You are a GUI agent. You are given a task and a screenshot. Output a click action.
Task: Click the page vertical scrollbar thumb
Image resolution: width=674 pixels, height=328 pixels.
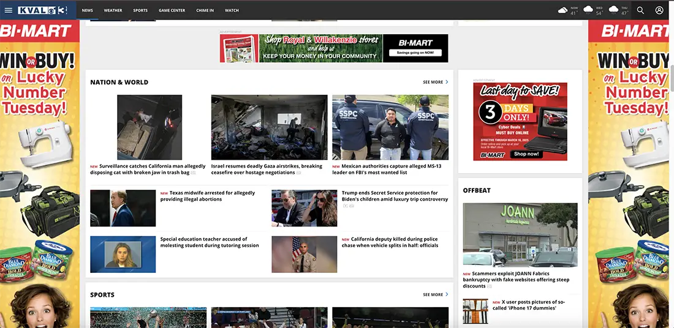point(672,78)
